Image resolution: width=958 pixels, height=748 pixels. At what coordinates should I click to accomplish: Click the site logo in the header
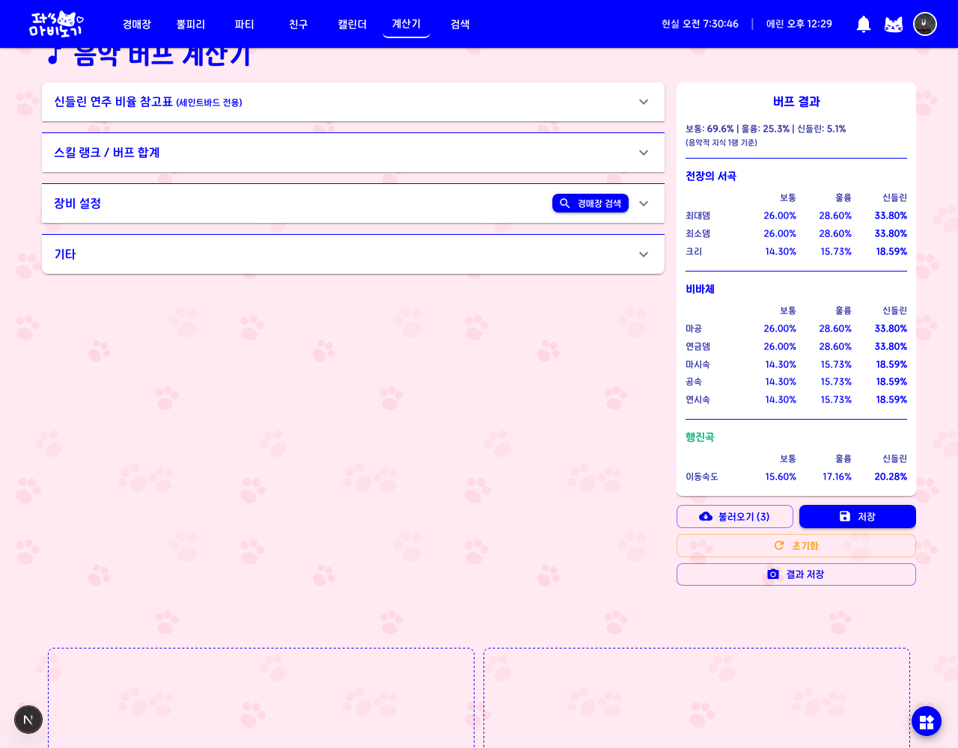click(x=56, y=24)
